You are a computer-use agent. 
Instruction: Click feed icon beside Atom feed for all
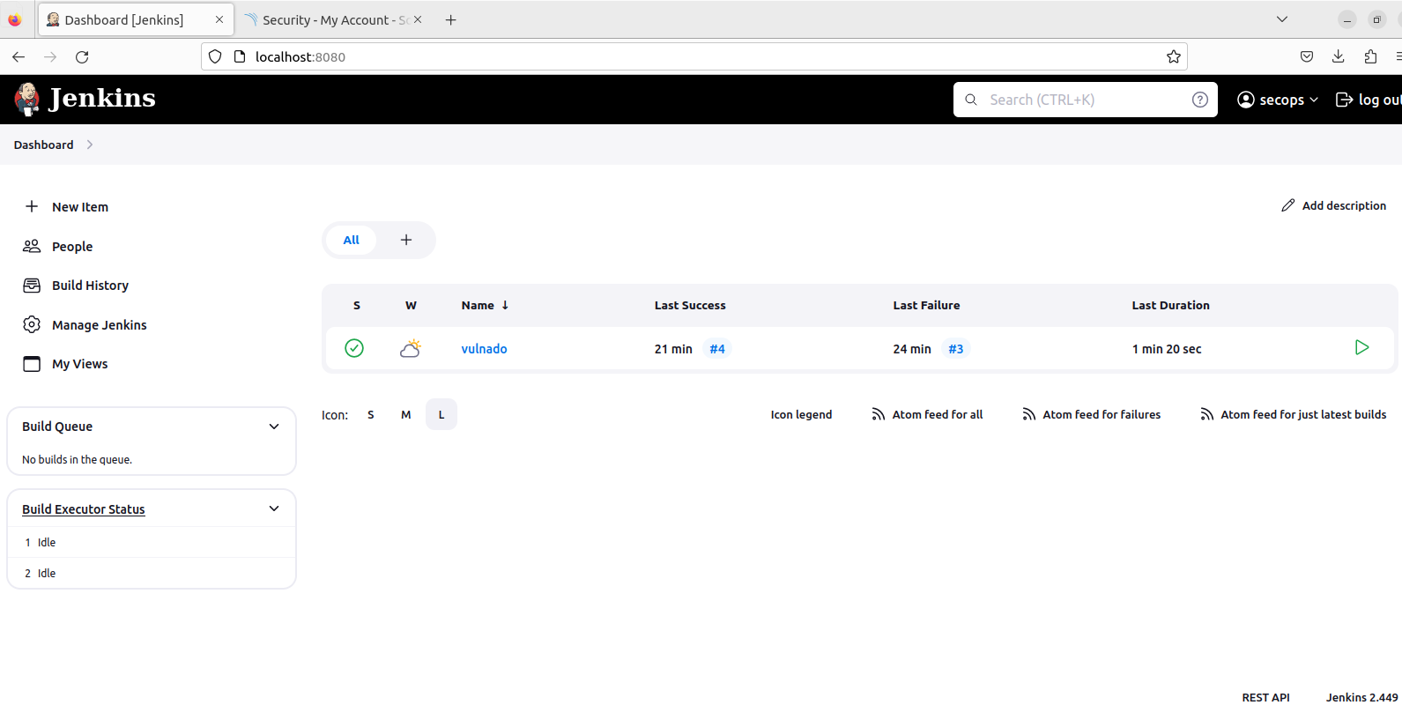(x=879, y=414)
